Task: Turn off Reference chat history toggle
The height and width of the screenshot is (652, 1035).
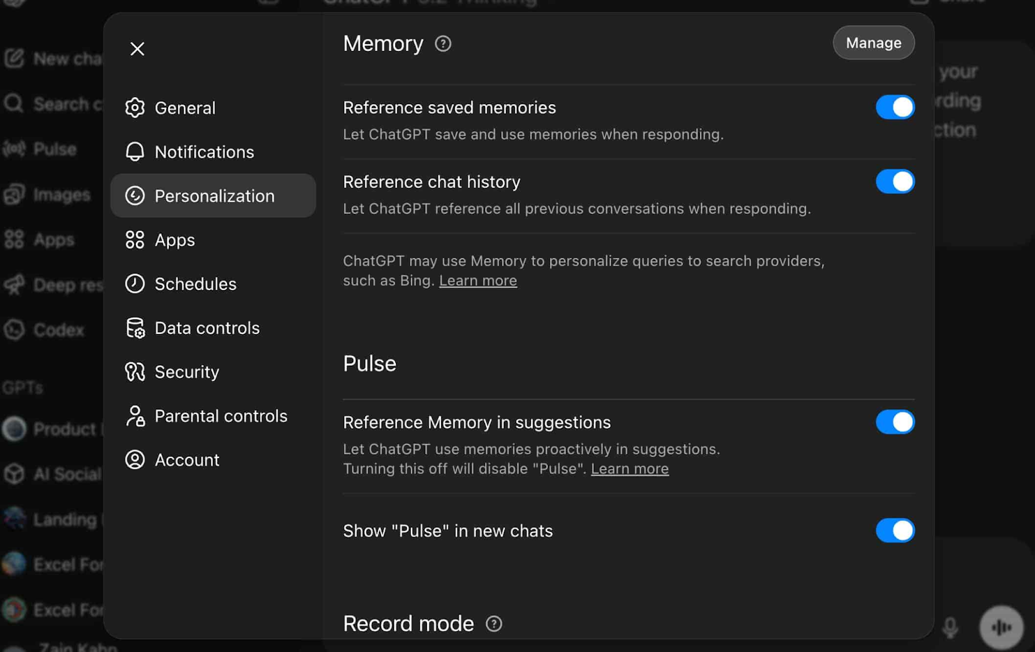Action: click(x=895, y=182)
